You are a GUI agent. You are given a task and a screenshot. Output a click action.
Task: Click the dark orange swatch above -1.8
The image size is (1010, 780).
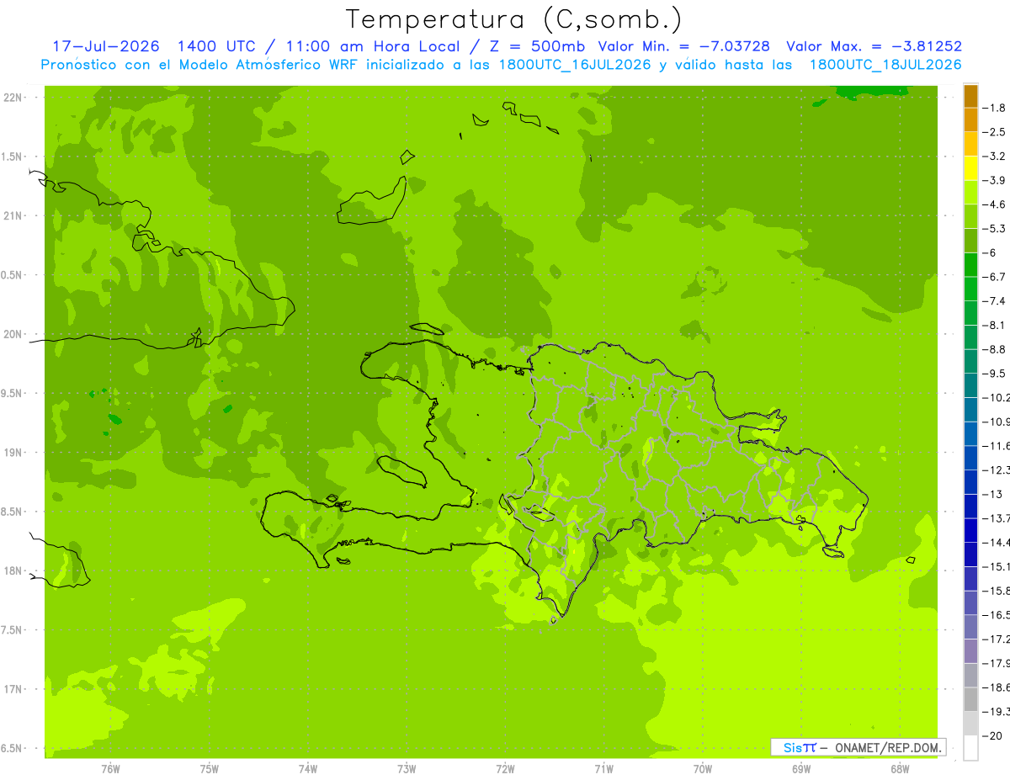pos(970,96)
